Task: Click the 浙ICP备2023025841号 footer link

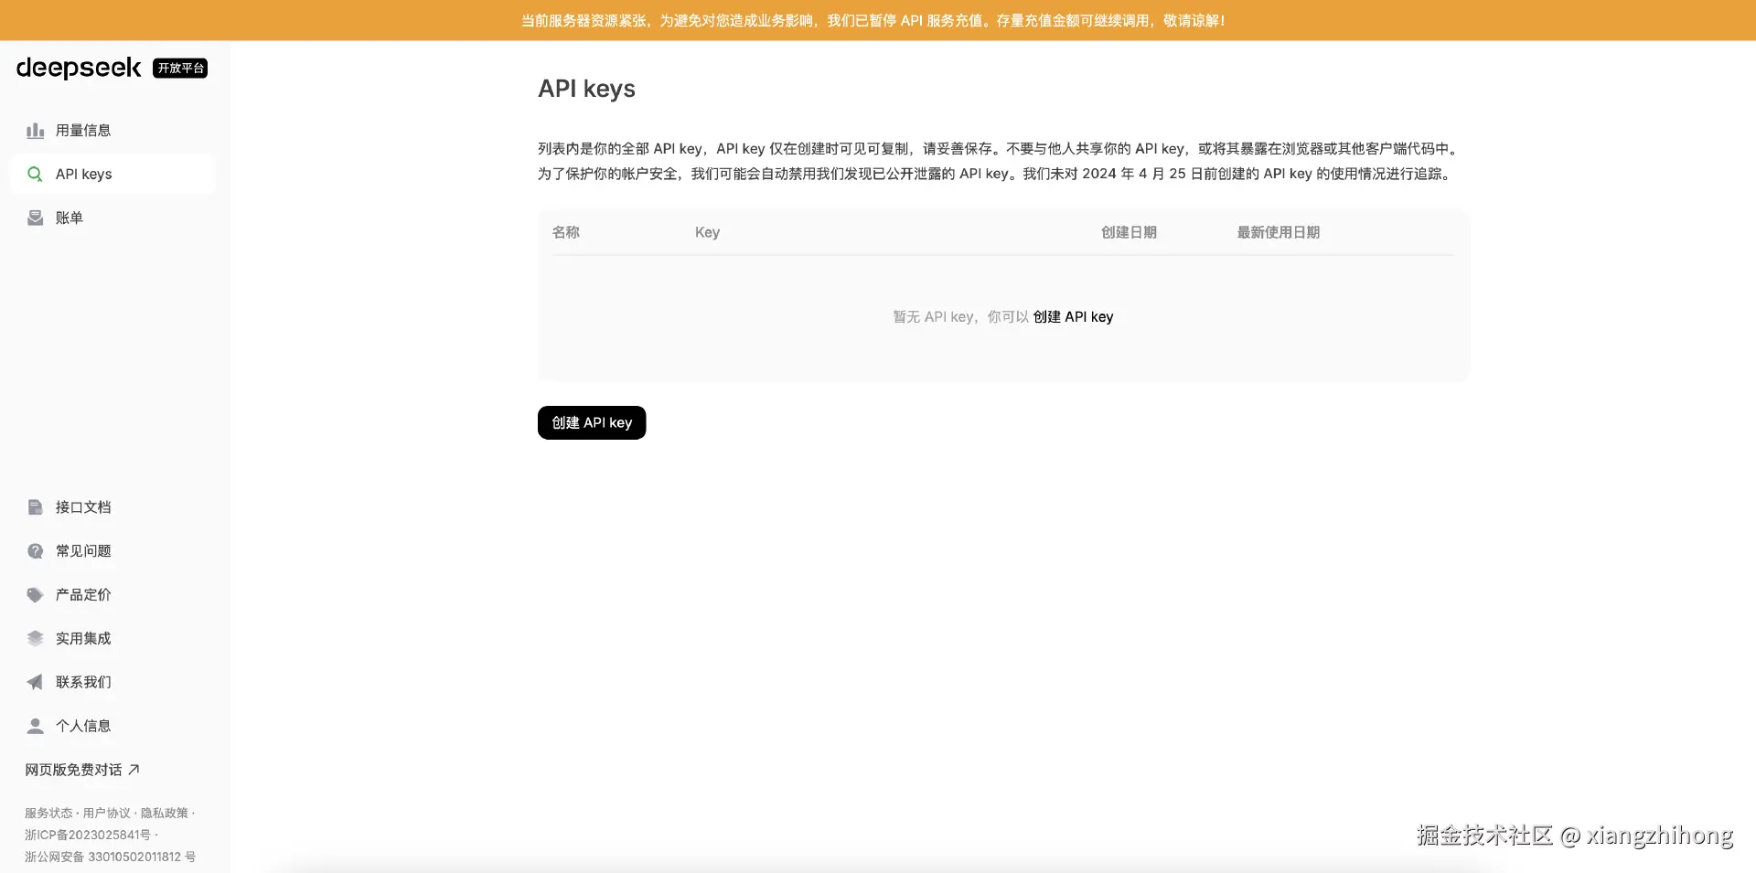Action: point(88,835)
